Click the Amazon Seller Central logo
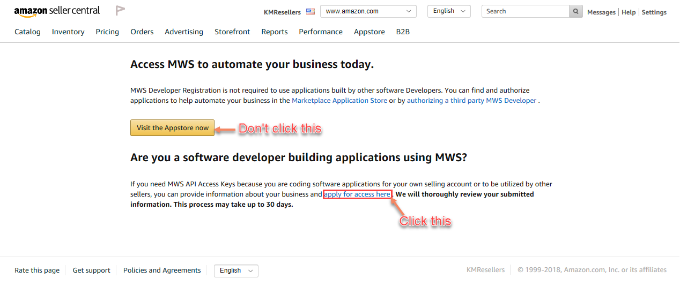 [x=57, y=11]
